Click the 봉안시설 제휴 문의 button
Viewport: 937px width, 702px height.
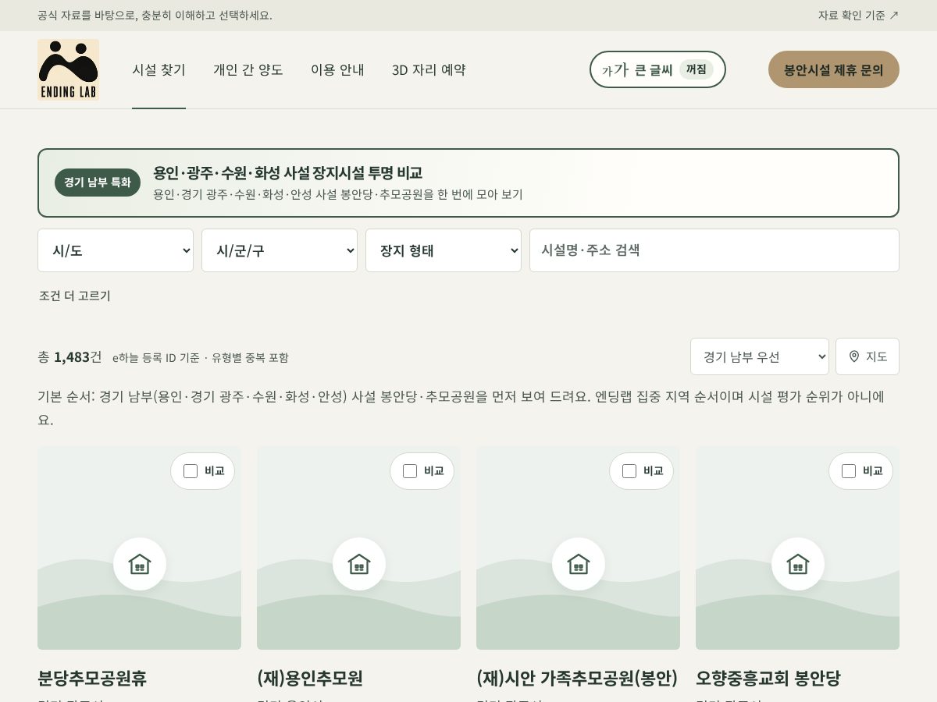(834, 69)
